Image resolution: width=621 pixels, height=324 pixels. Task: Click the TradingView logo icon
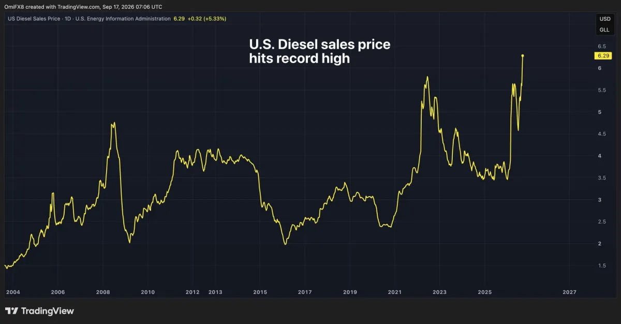[x=11, y=311]
